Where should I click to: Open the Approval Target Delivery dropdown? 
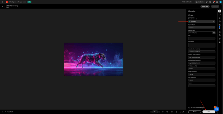click(x=202, y=27)
